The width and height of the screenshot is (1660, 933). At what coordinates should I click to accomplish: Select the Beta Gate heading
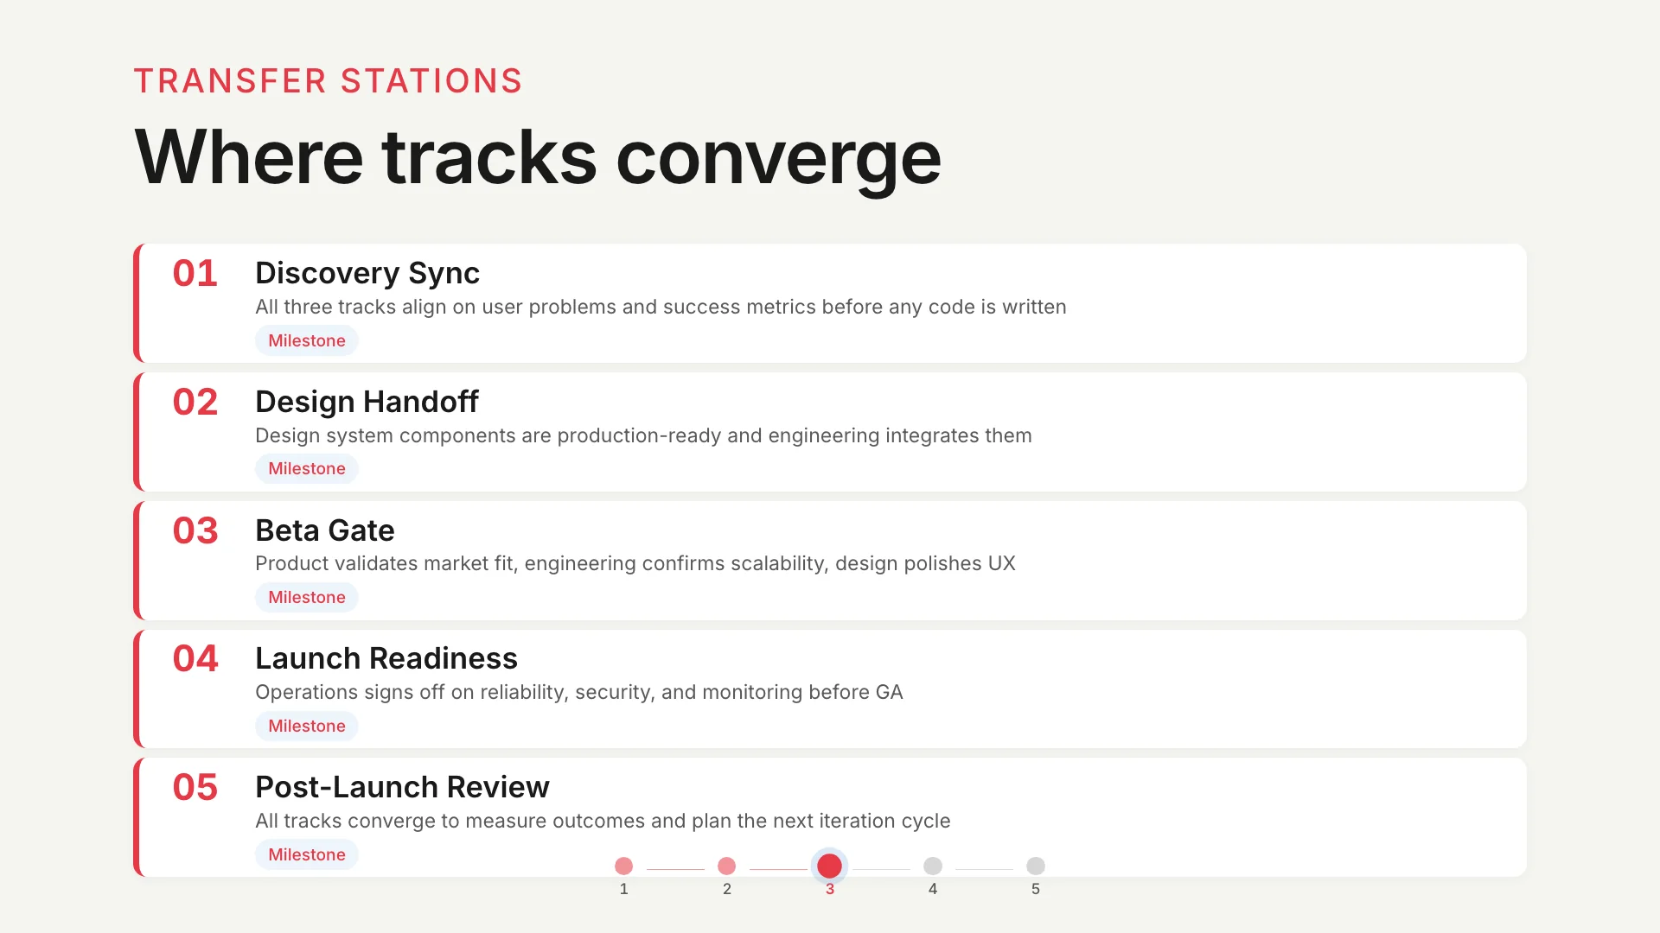click(x=324, y=530)
